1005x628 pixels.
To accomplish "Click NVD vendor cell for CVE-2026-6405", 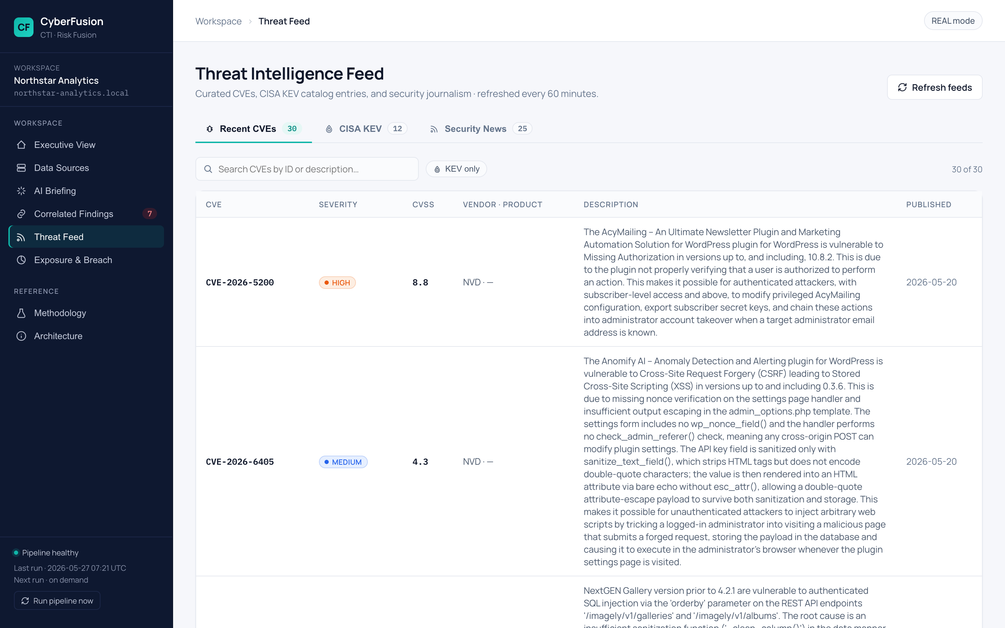I will (x=478, y=462).
